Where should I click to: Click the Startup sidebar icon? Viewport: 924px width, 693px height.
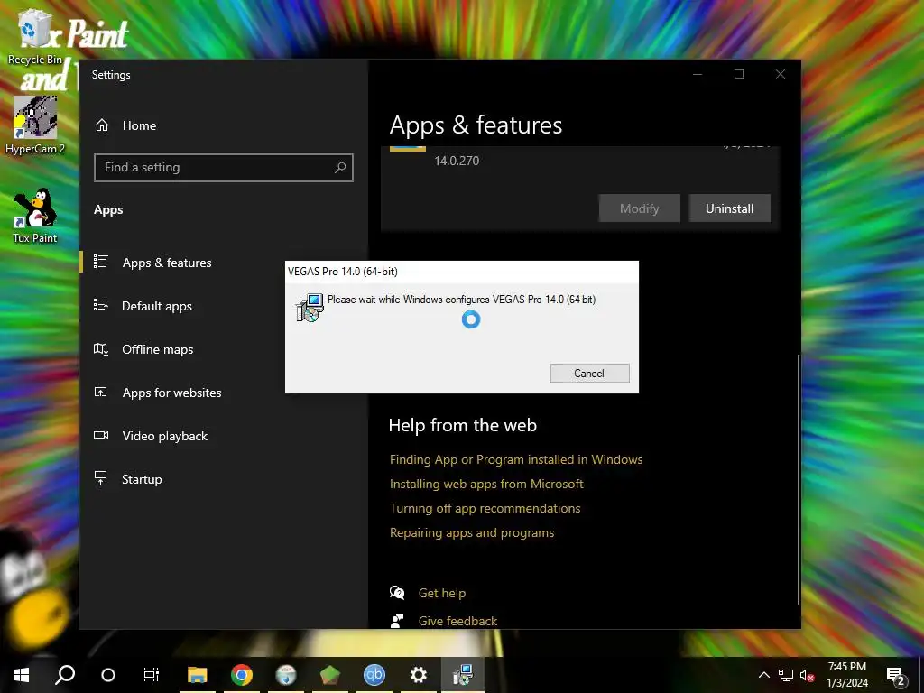(x=101, y=478)
